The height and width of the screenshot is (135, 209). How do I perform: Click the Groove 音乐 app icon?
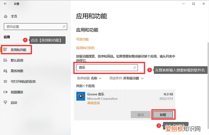tap(81, 96)
